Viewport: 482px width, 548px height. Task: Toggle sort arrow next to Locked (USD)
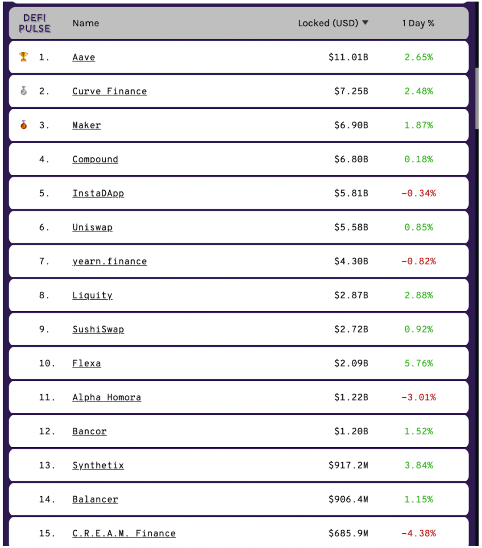pyautogui.click(x=365, y=23)
